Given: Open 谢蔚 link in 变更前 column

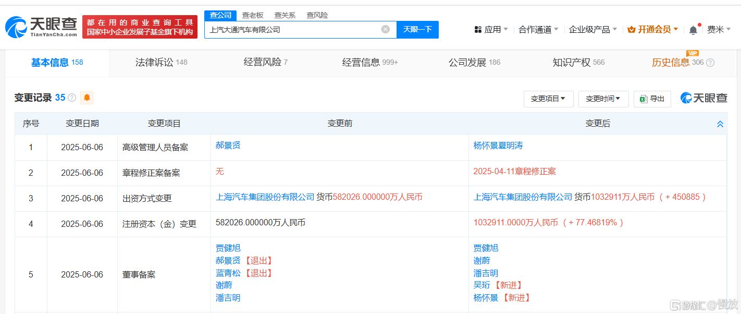Looking at the screenshot, I should [x=224, y=285].
